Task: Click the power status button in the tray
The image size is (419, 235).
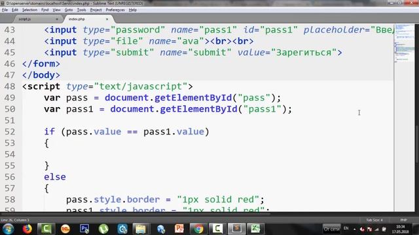Action: click(x=332, y=229)
